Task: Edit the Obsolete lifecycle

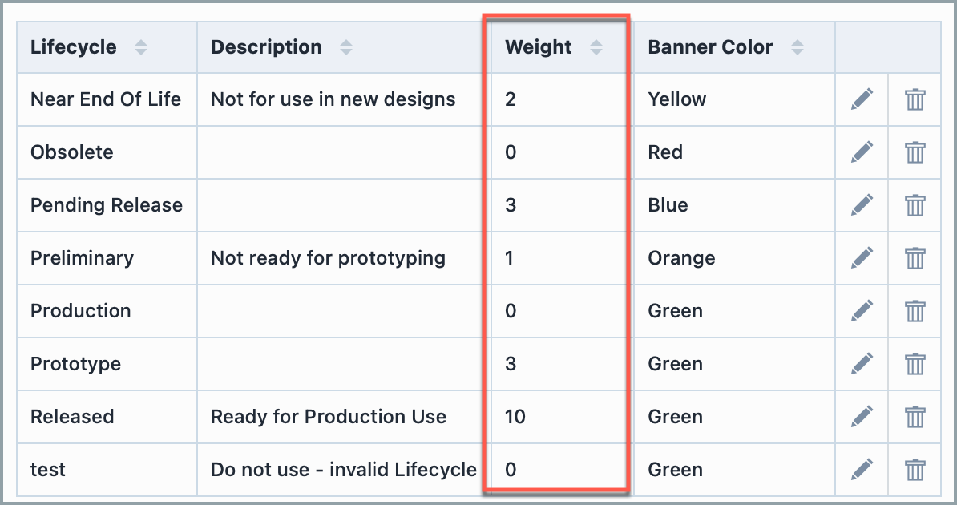Action: point(861,152)
